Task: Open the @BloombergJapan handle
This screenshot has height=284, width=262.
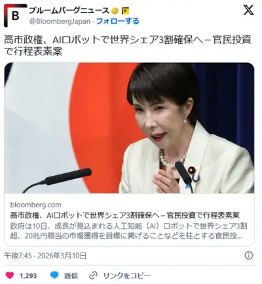Action: (60, 21)
